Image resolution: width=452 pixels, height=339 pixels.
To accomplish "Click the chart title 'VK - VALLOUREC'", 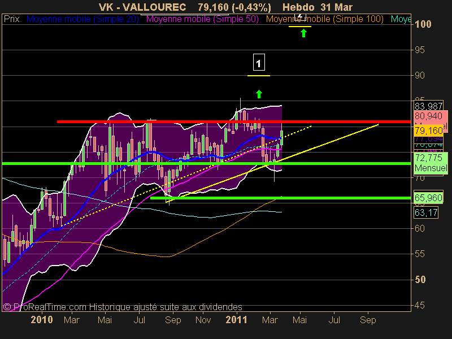I will pos(142,7).
